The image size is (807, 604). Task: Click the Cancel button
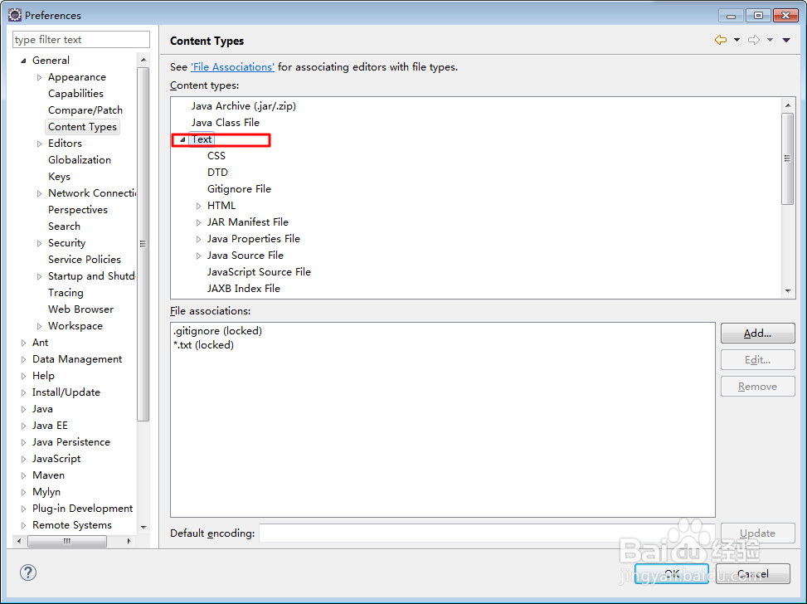[x=753, y=573]
